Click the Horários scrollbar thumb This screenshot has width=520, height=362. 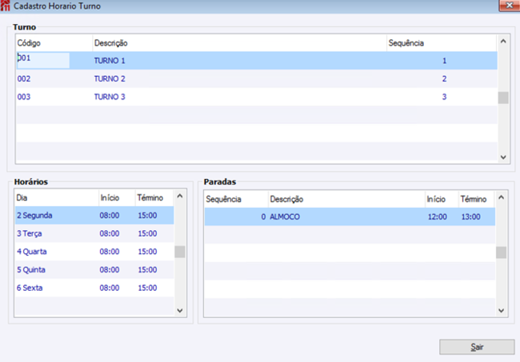[x=180, y=252]
